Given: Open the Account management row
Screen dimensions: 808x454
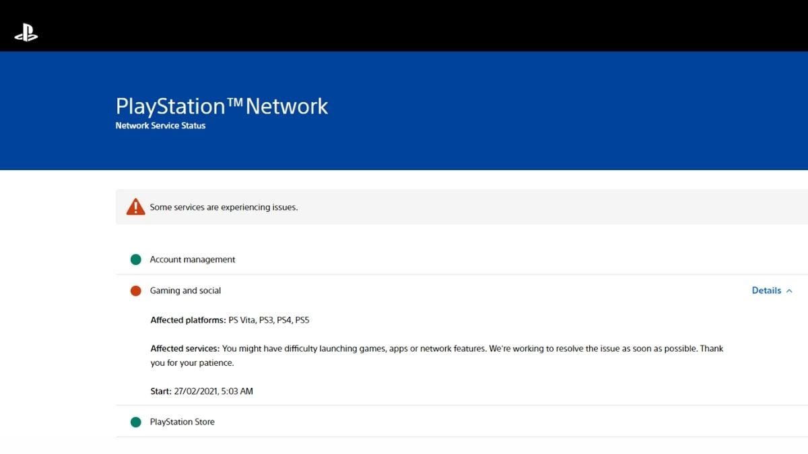Looking at the screenshot, I should click(x=462, y=260).
